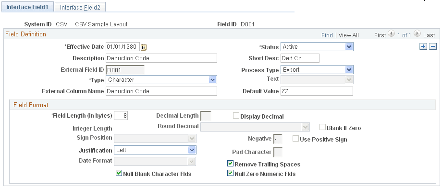The height and width of the screenshot is (187, 442).
Task: Toggle Display Decimal checkbox
Action: [236, 116]
